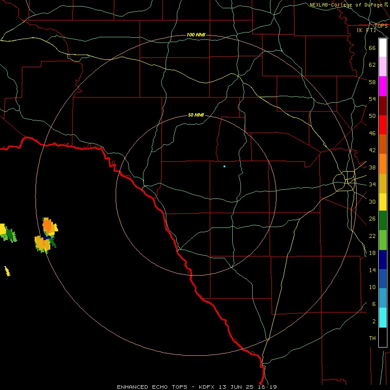The height and width of the screenshot is (390, 390).
Task: Click the bright yellow legend swatch
Action: coord(383,202)
